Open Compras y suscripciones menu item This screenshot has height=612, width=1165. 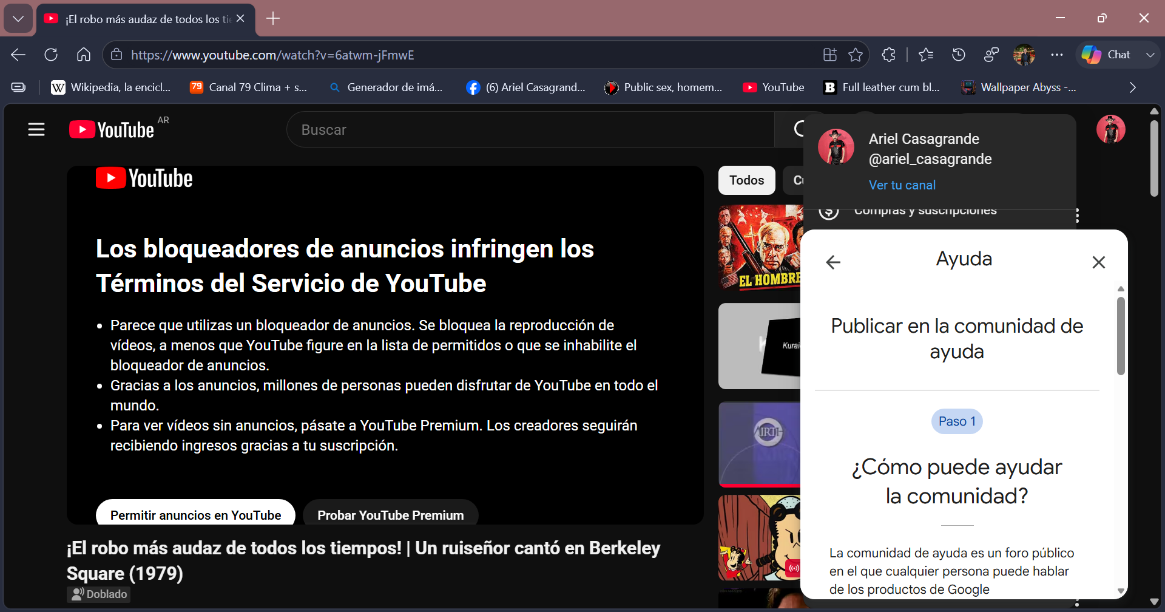925,211
